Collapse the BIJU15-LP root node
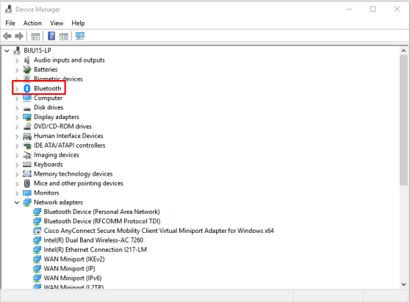The width and height of the screenshot is (410, 302). click(x=7, y=51)
